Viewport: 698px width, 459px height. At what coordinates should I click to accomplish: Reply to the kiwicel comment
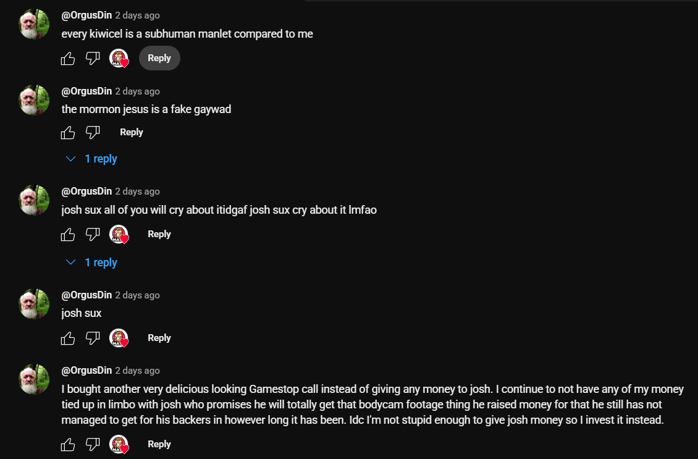(159, 58)
